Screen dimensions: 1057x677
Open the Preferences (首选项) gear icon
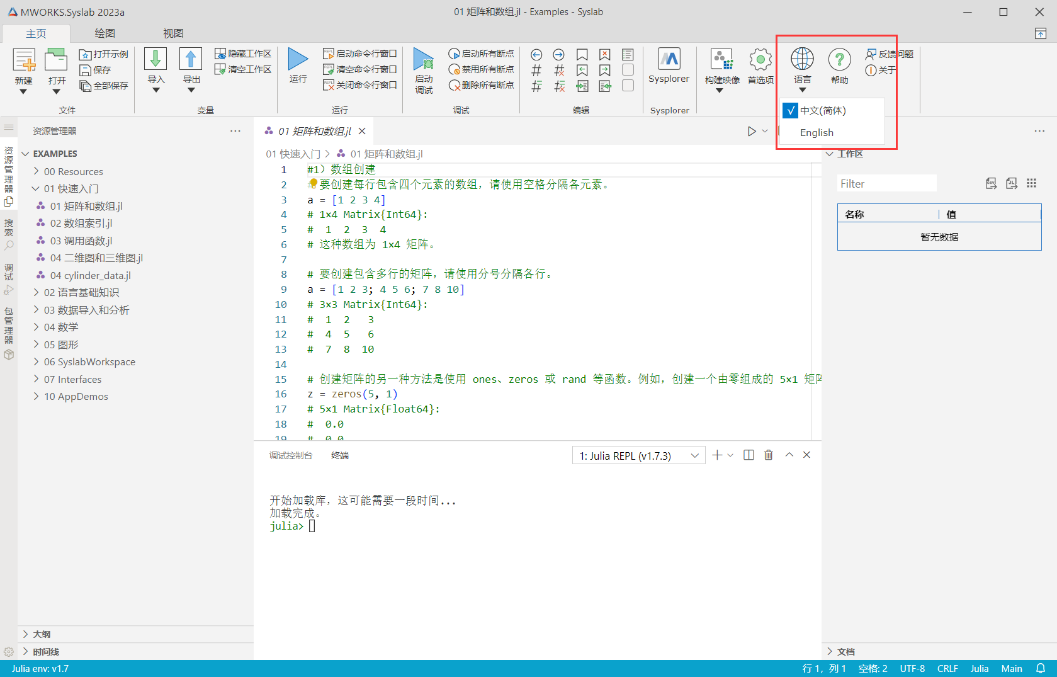(x=760, y=60)
